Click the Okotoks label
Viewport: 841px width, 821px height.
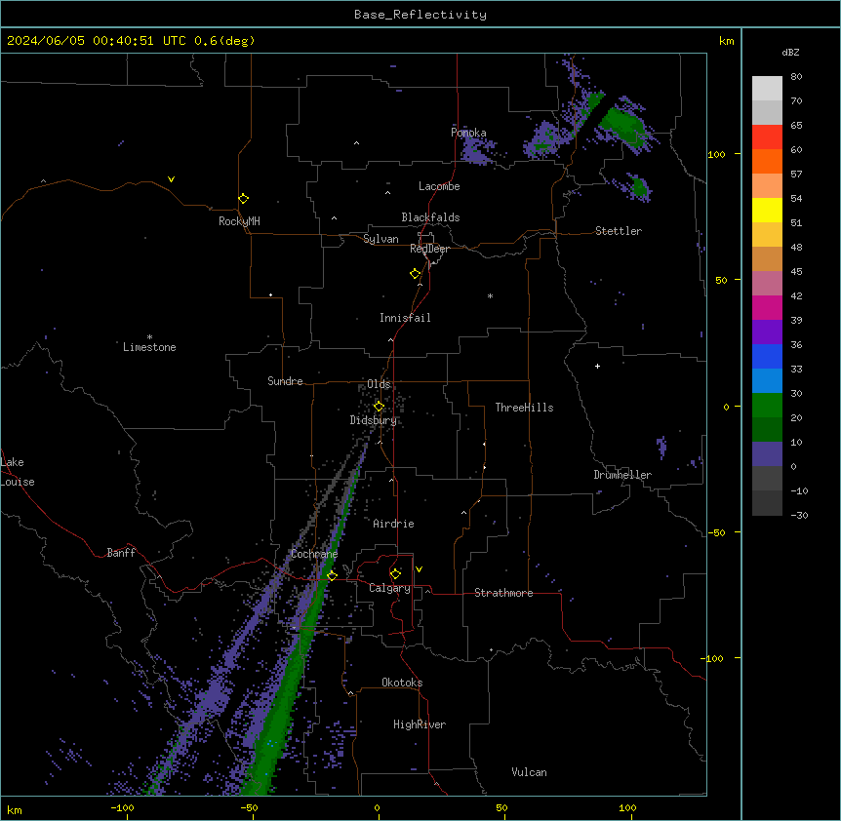402,683
